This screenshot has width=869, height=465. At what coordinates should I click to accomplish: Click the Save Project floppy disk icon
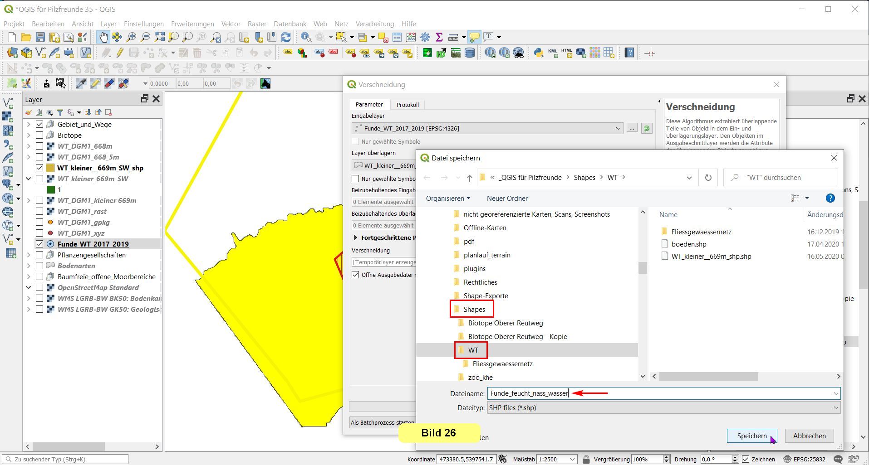pos(40,37)
